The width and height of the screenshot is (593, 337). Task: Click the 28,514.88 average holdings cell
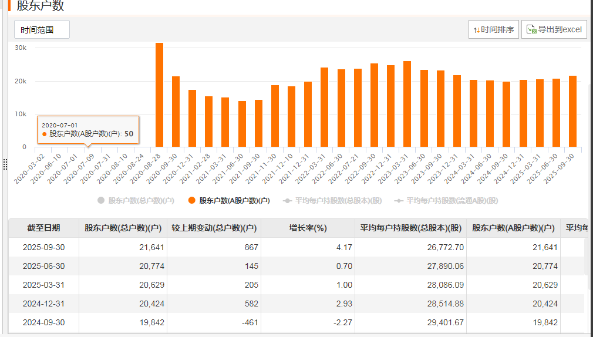coord(411,304)
